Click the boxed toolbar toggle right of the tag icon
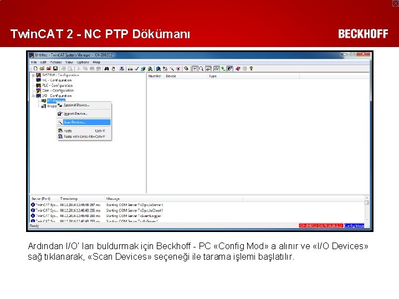This screenshot has width=399, height=299. point(195,69)
